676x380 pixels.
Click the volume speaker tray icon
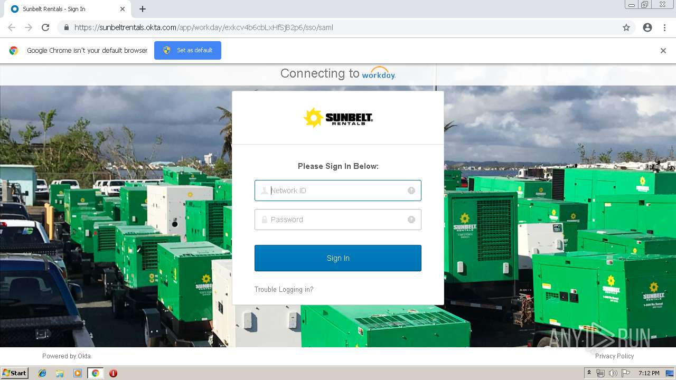613,373
